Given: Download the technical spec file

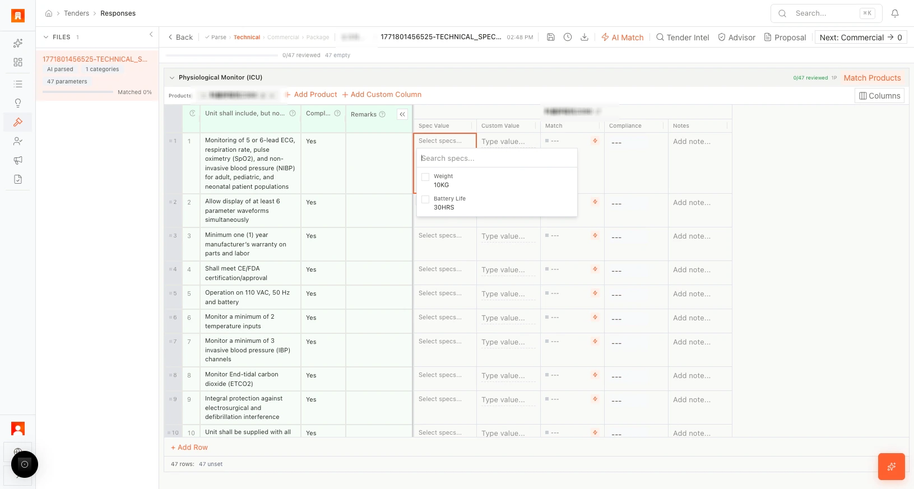Looking at the screenshot, I should pyautogui.click(x=584, y=37).
